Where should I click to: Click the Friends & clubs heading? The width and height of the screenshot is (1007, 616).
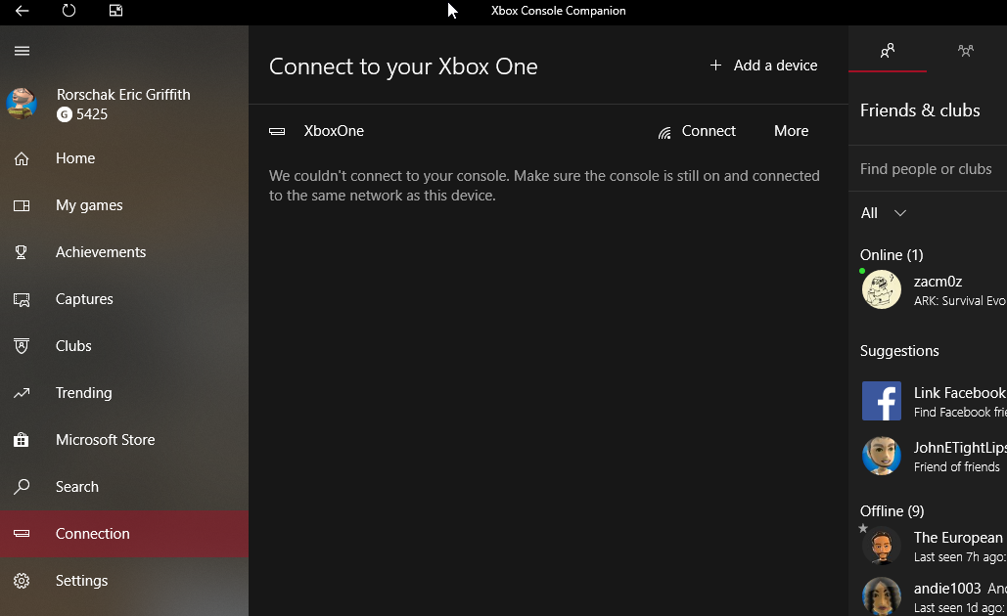point(920,110)
